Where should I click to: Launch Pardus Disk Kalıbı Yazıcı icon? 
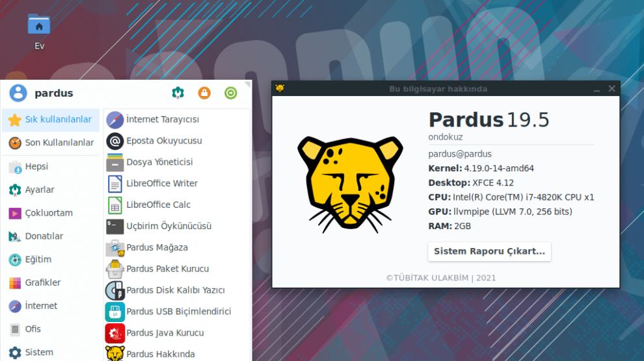(114, 290)
